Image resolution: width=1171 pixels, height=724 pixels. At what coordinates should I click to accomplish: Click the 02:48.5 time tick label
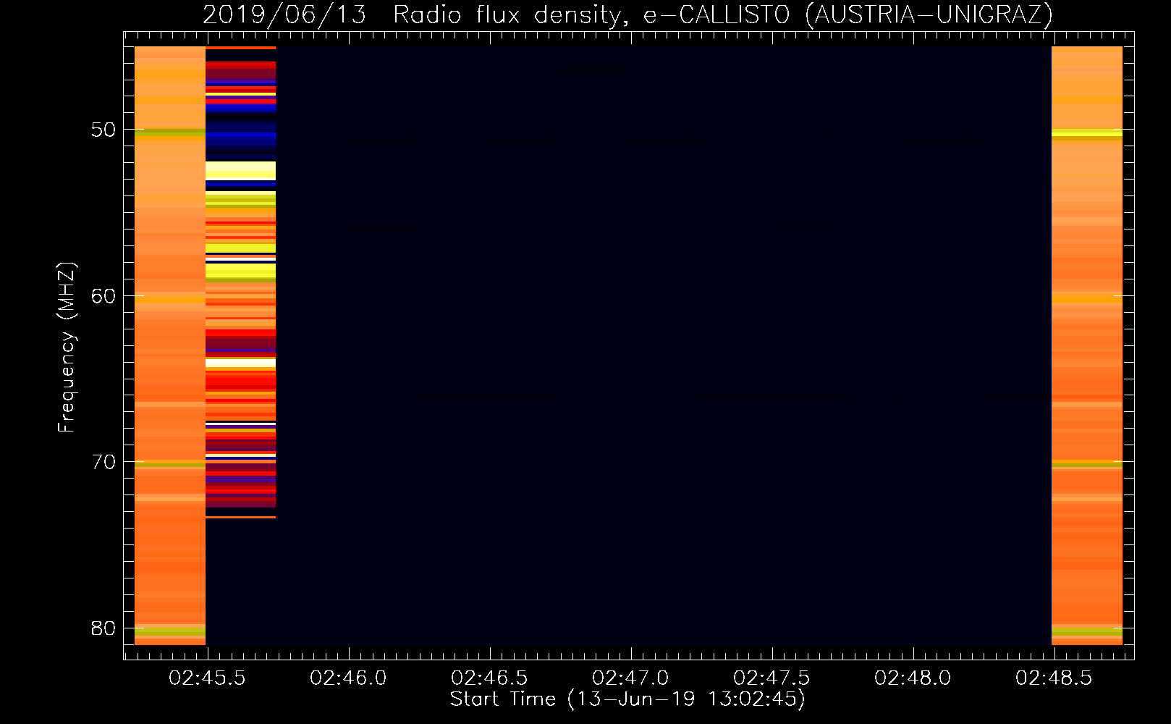pyautogui.click(x=1054, y=678)
